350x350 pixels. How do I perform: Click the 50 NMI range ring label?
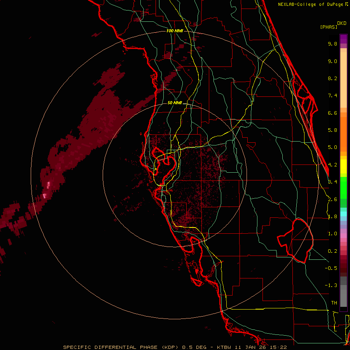point(175,103)
